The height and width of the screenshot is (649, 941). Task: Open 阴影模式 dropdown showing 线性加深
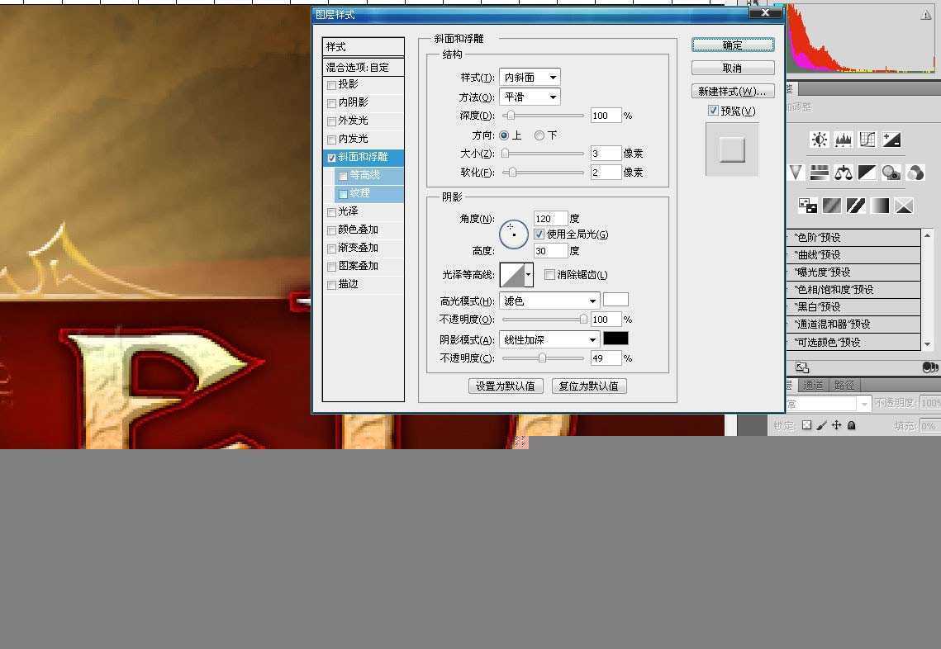pyautogui.click(x=549, y=339)
